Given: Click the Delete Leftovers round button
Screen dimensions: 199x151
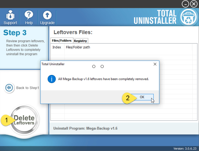Looking at the screenshot, I should coord(24,120).
